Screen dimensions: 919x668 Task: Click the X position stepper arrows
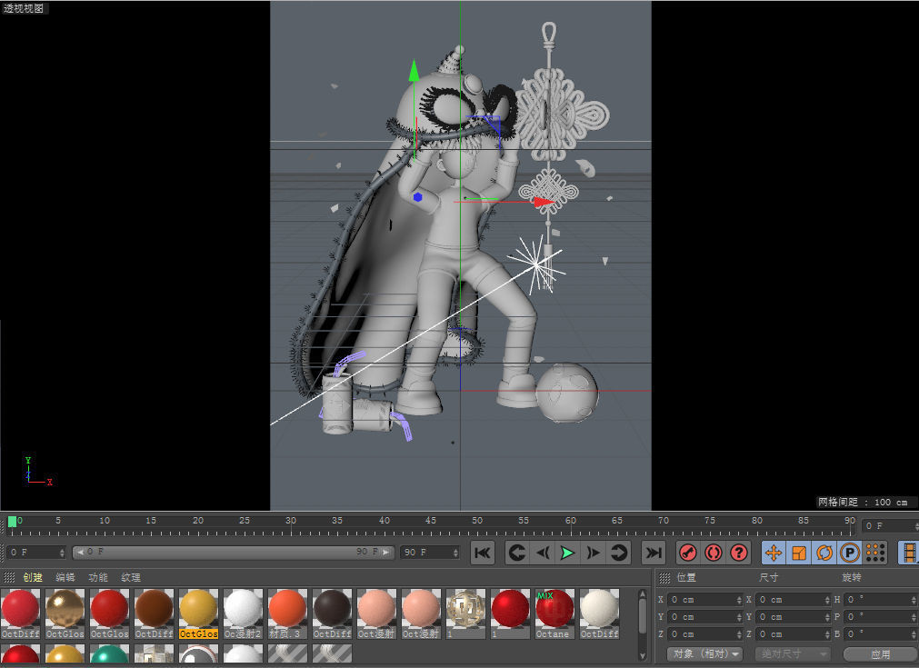(739, 600)
